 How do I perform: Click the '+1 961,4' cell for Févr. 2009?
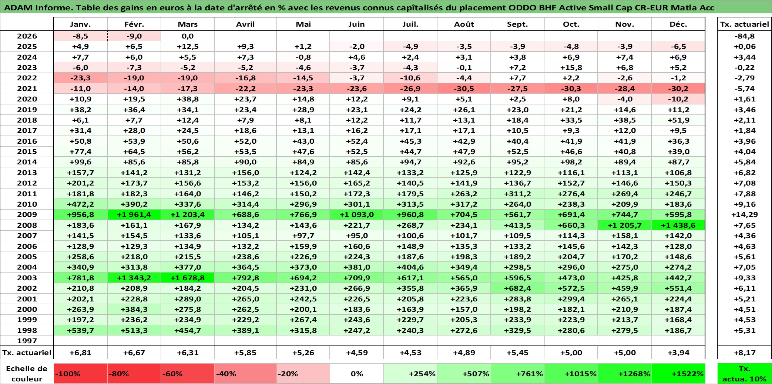[x=134, y=215]
